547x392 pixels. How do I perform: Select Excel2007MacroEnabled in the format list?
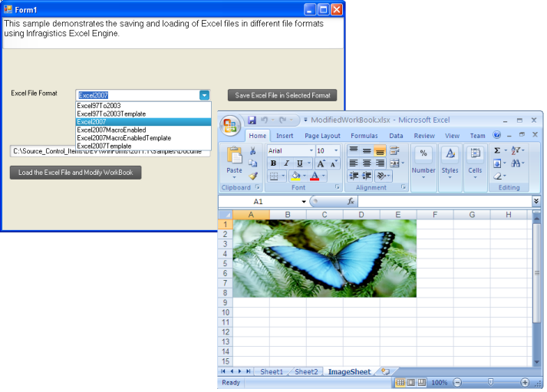coord(143,130)
